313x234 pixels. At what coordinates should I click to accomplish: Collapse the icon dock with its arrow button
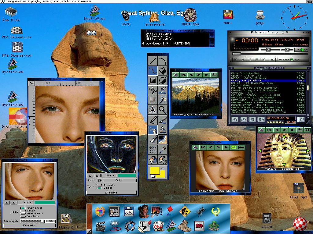pyautogui.click(x=89, y=232)
